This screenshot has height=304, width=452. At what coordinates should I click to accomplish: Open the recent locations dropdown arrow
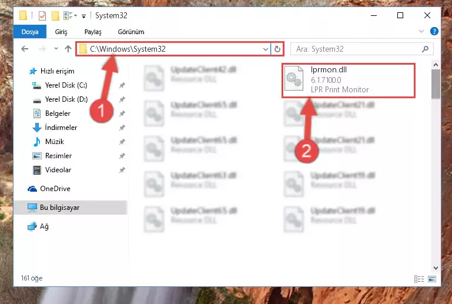56,48
